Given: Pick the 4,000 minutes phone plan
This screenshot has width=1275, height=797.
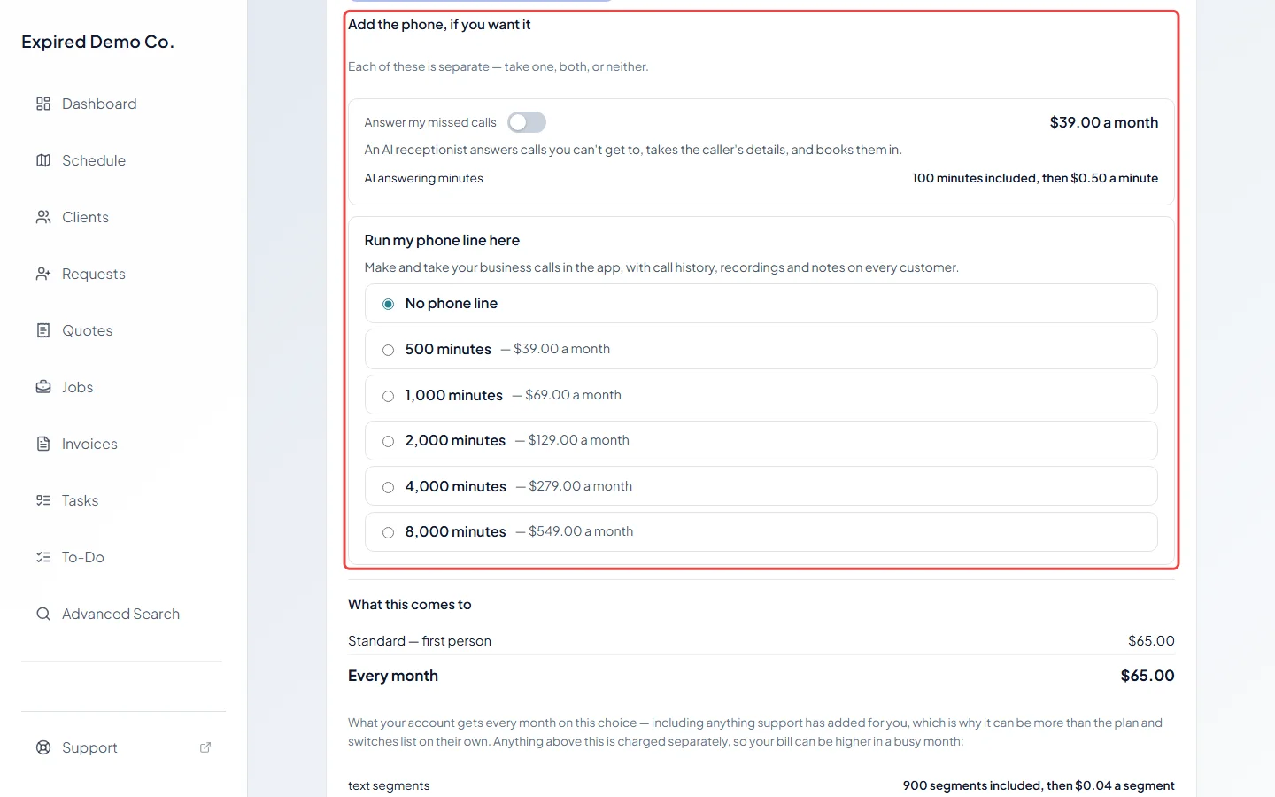Looking at the screenshot, I should pos(761,486).
